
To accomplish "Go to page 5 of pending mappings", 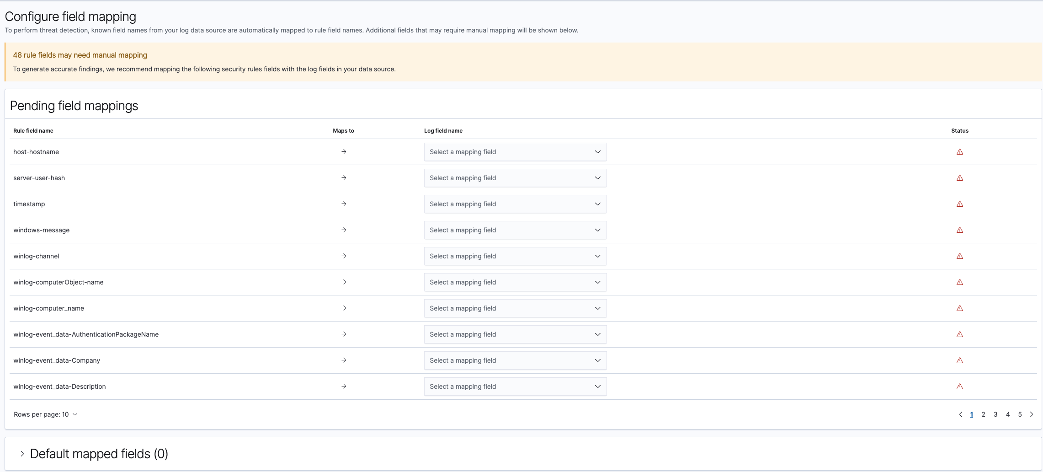I will [1020, 414].
